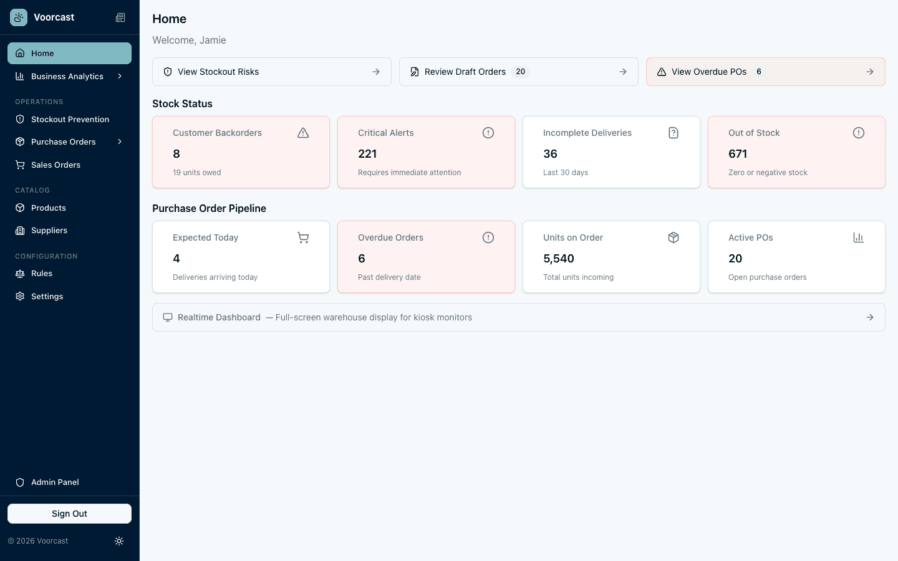Open the Realtime Dashboard via its arrow
The width and height of the screenshot is (898, 561).
[870, 317]
